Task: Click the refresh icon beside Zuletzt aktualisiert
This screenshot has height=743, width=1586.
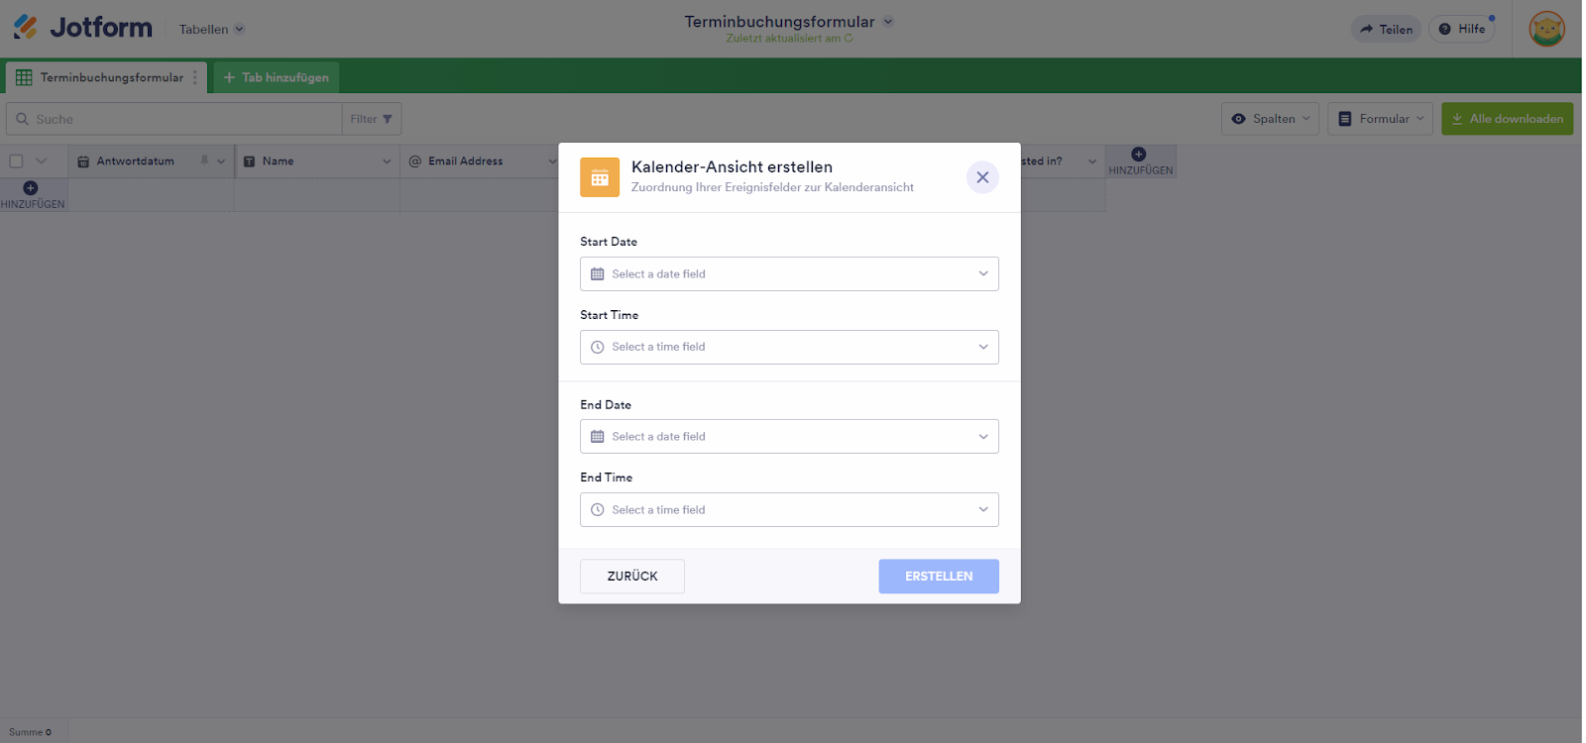Action: tap(849, 39)
